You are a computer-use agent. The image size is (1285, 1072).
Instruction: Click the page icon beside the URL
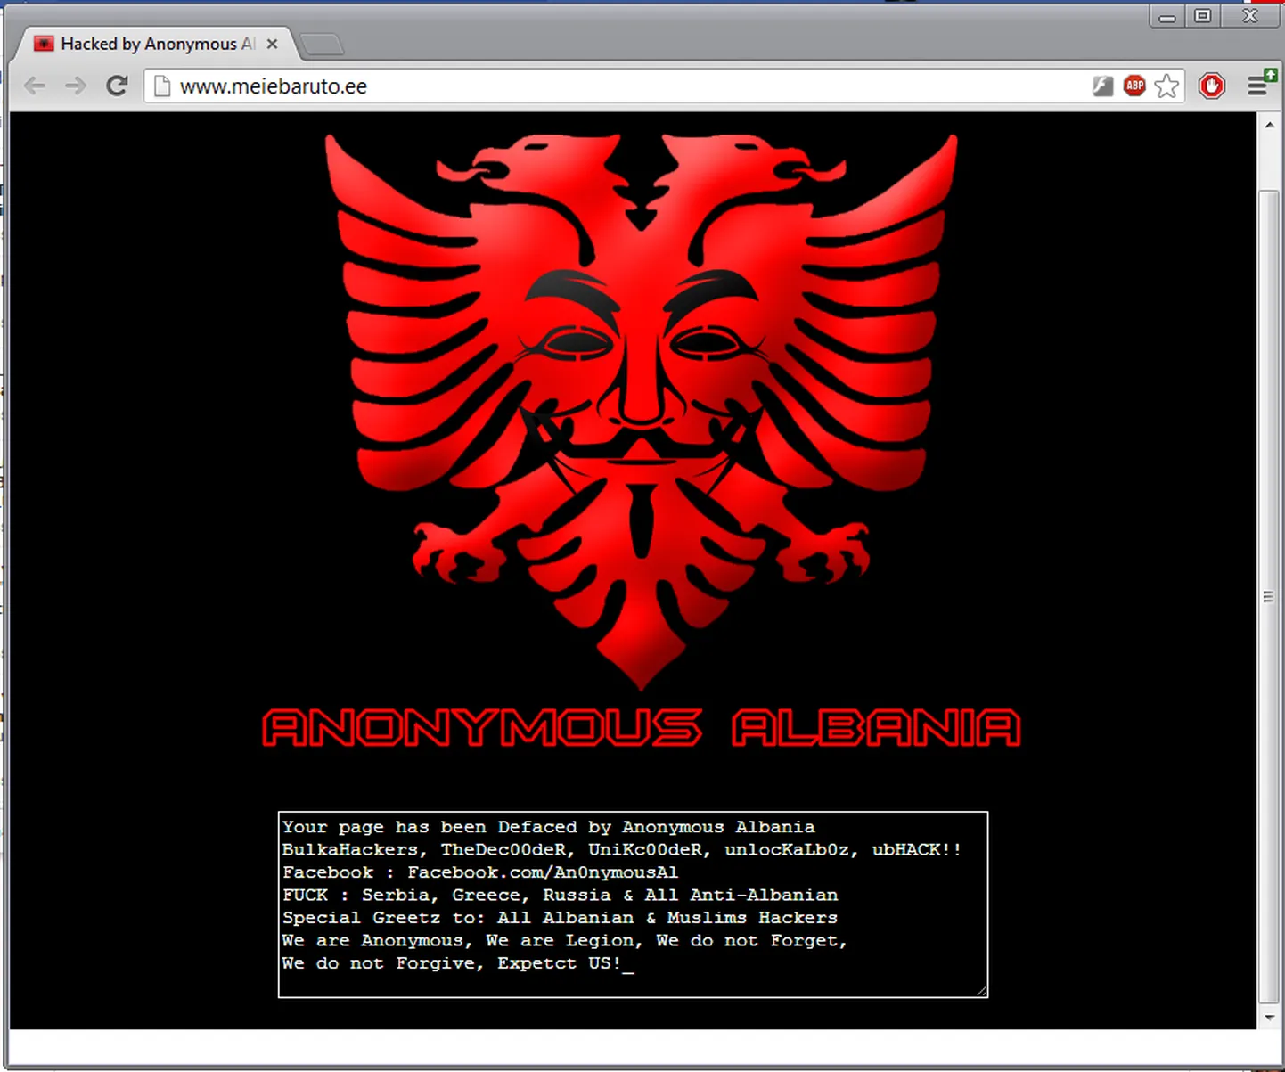pos(161,86)
